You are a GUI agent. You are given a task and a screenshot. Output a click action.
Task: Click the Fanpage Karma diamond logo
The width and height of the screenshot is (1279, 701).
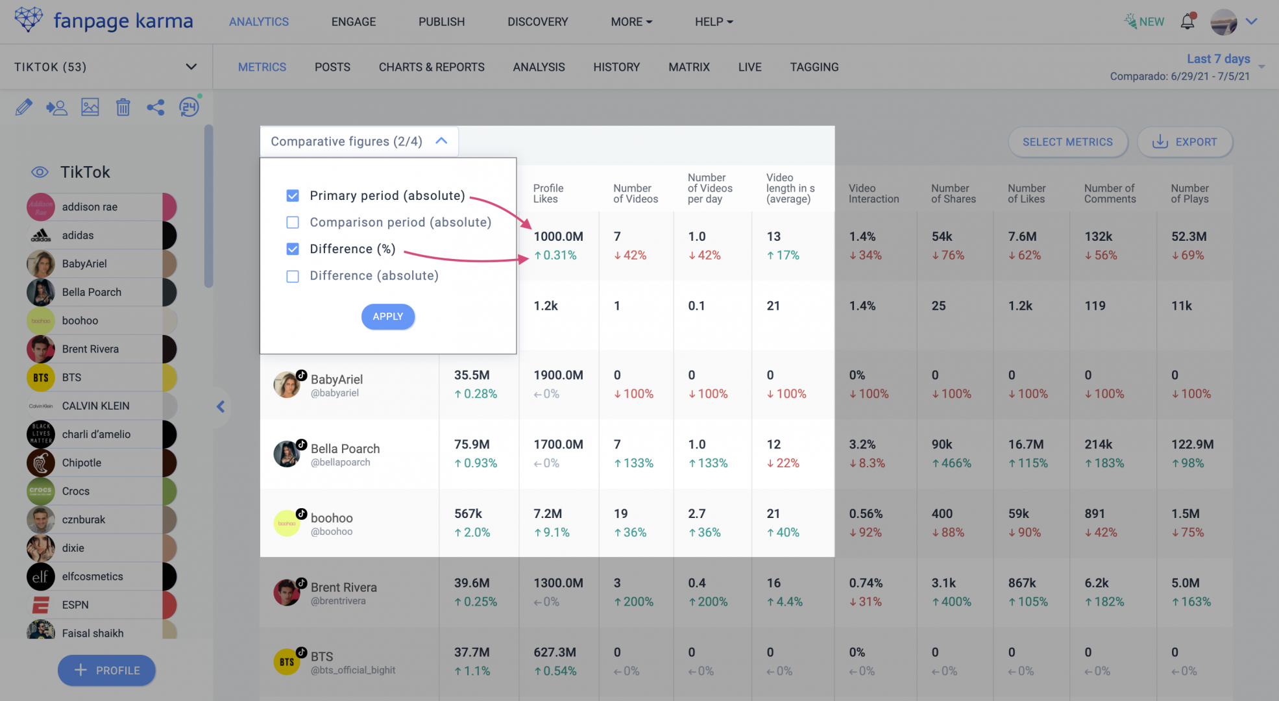28,19
